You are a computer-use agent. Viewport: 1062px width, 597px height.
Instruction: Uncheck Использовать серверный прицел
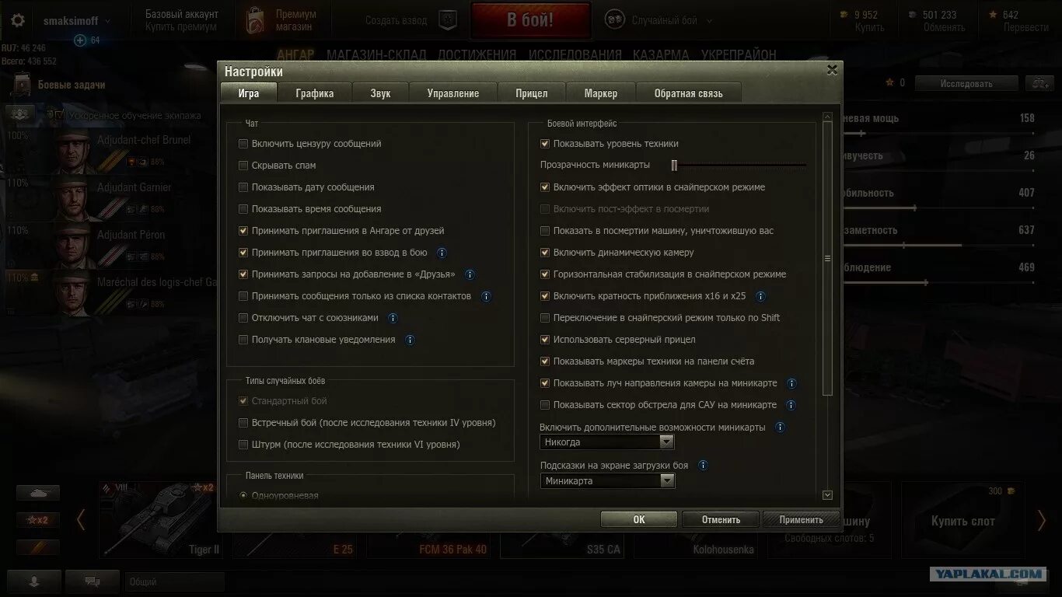(545, 340)
